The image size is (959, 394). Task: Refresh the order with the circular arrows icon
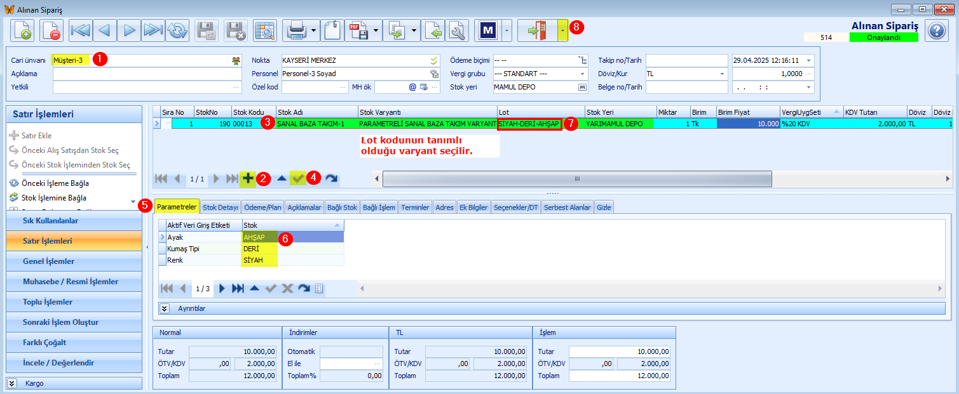click(177, 30)
